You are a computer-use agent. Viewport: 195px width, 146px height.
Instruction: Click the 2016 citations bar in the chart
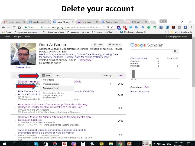133,74
